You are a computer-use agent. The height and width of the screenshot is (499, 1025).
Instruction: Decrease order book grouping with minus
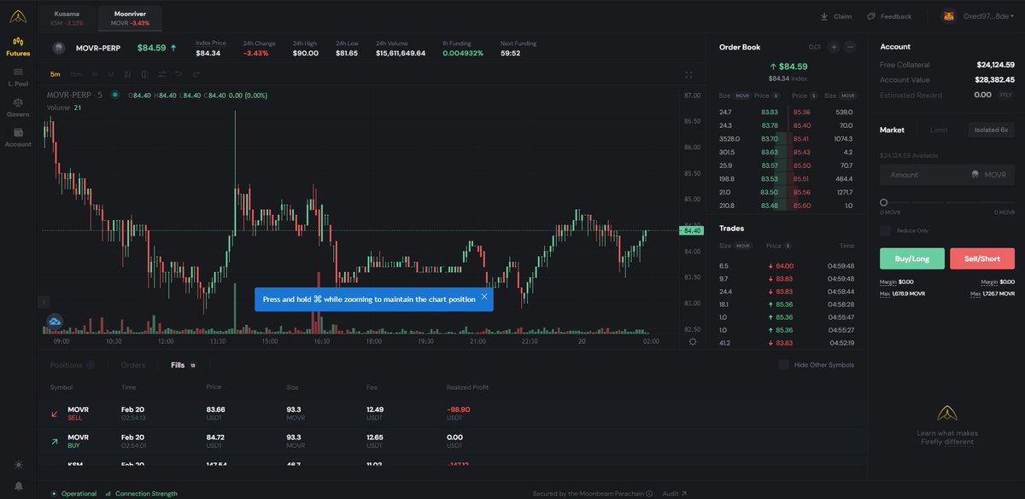click(x=850, y=48)
